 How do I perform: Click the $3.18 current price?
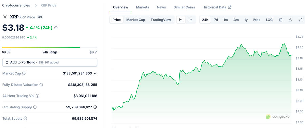[x=13, y=28]
